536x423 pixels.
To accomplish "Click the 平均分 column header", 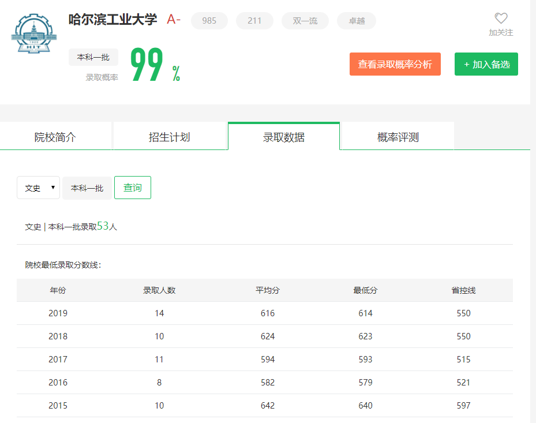I will [268, 290].
